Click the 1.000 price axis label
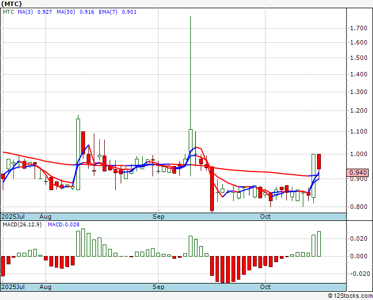The height and width of the screenshot is (300, 373). click(359, 154)
